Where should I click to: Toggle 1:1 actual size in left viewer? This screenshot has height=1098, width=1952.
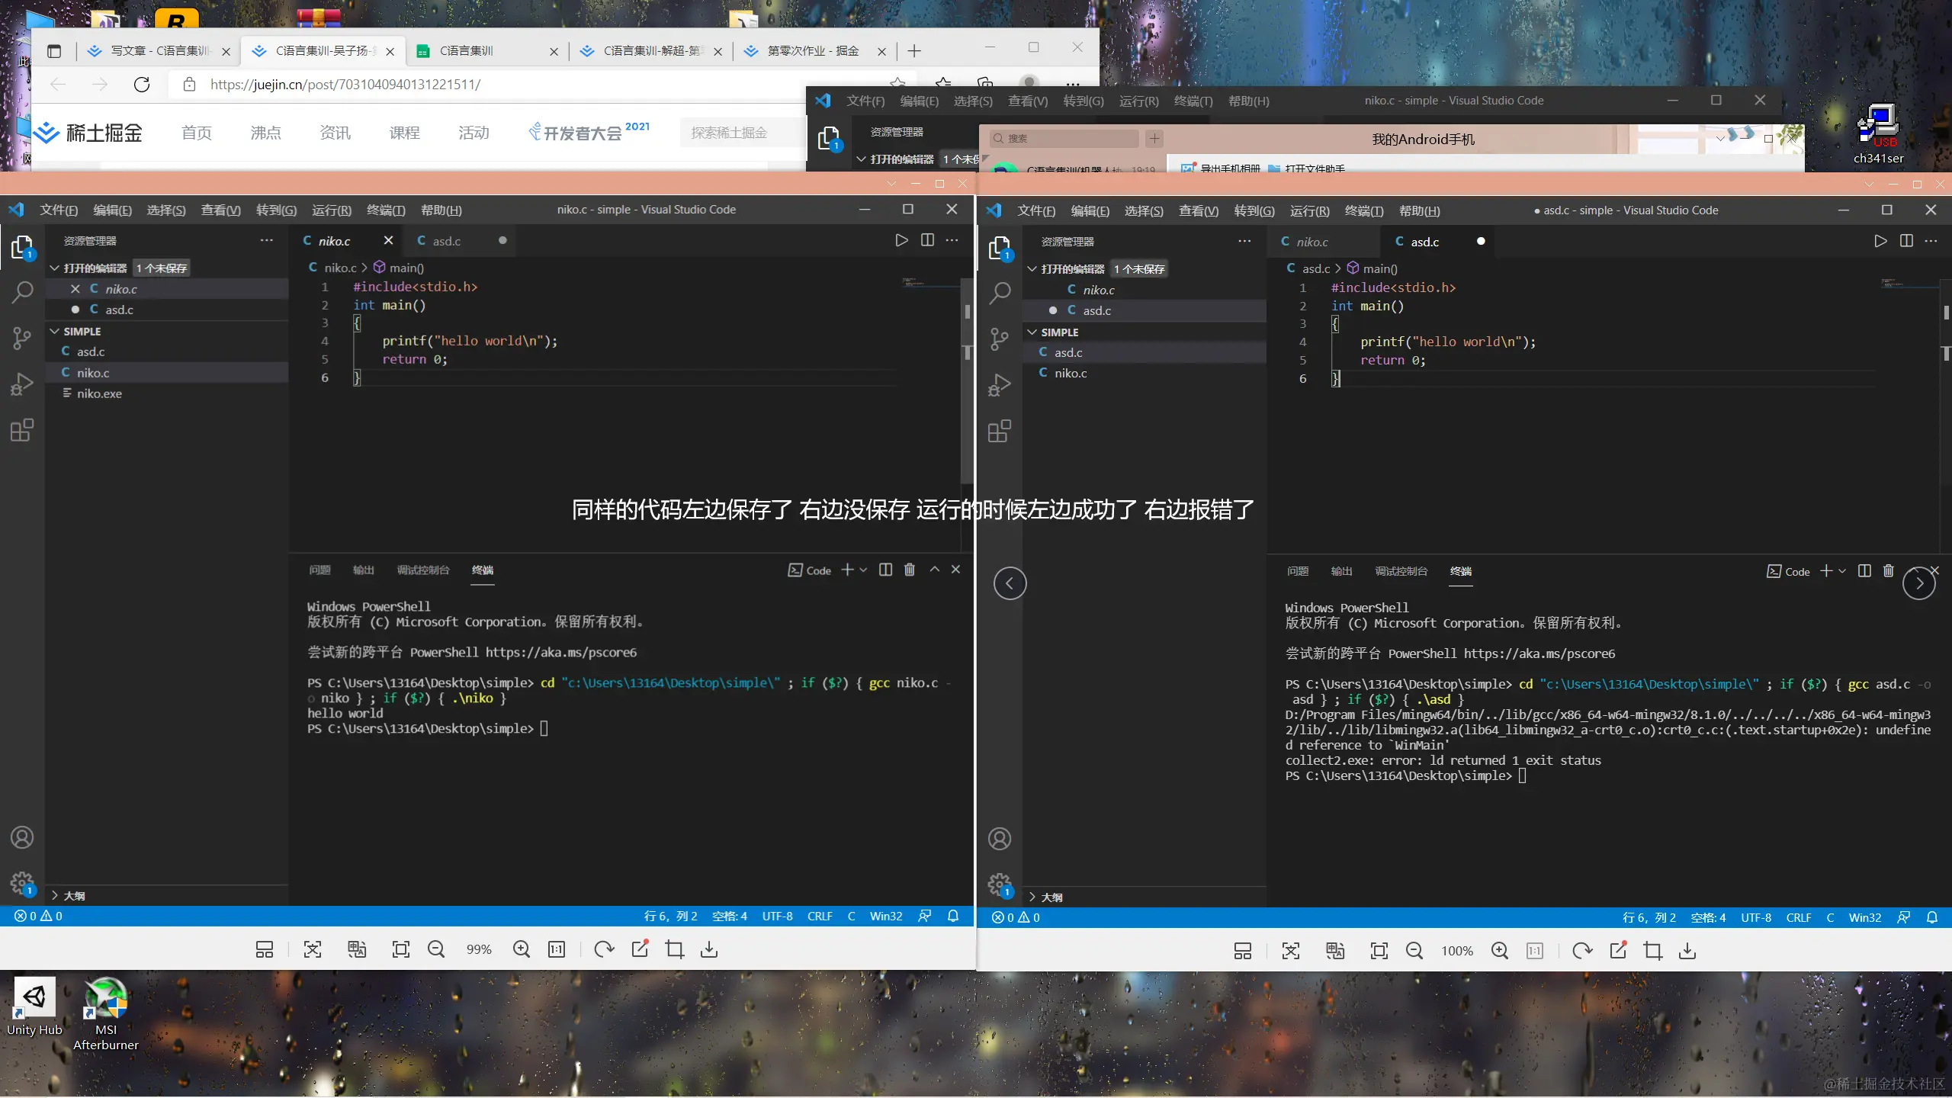click(x=557, y=949)
